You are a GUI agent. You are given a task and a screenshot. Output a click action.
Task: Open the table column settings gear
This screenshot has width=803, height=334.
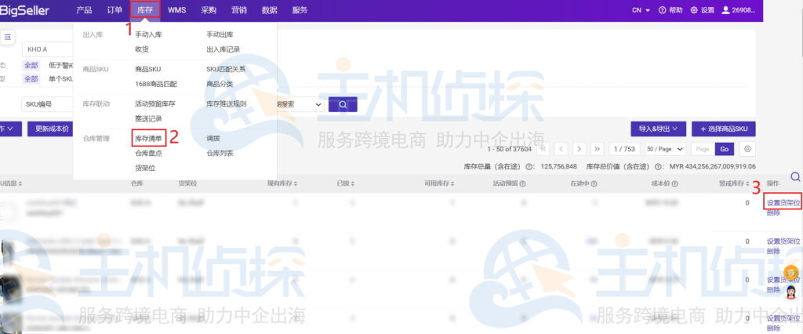point(747,148)
